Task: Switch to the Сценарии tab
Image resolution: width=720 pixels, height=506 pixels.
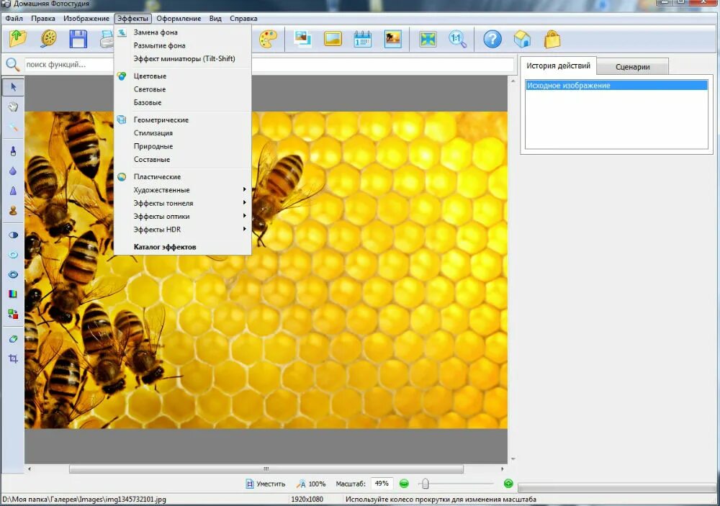Action: (x=632, y=66)
